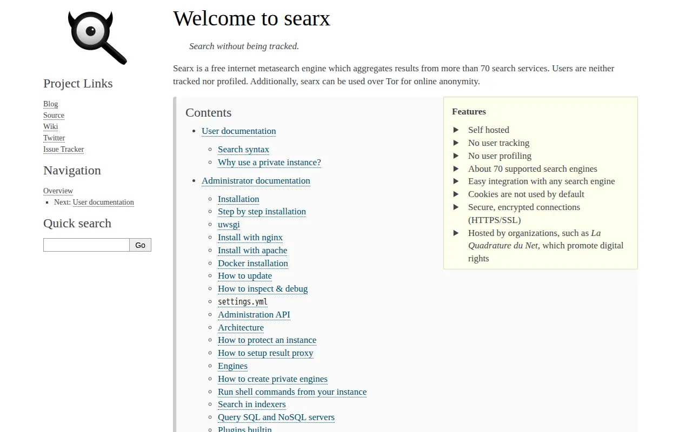
Task: Open How to protect an instance
Action: tap(267, 340)
